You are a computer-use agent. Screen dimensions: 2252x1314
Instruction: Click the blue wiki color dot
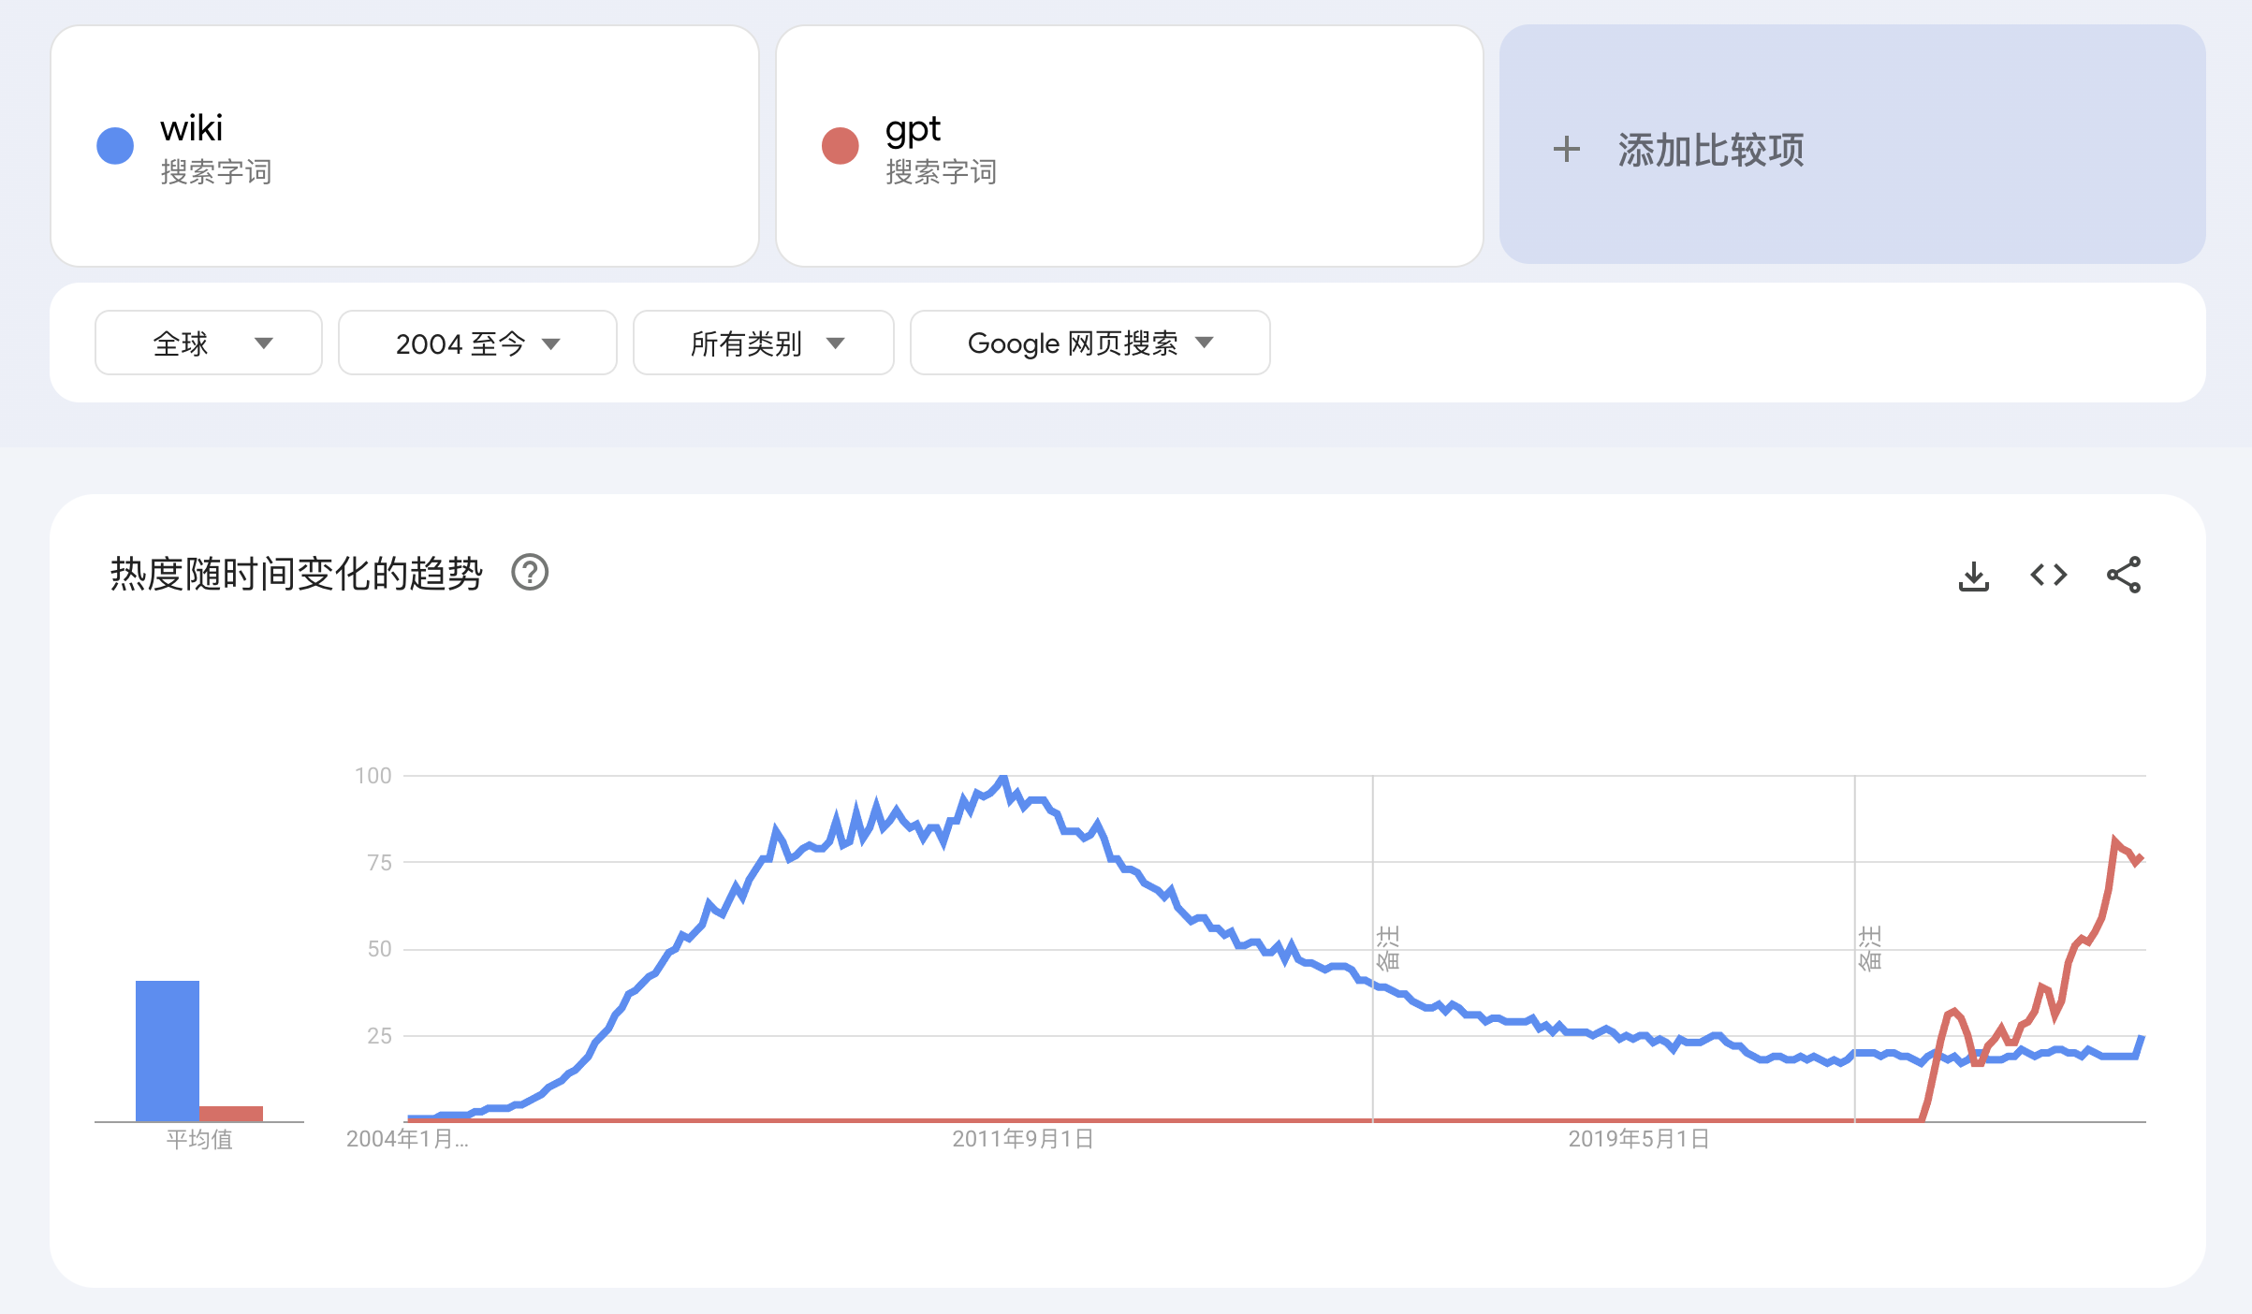(x=115, y=145)
